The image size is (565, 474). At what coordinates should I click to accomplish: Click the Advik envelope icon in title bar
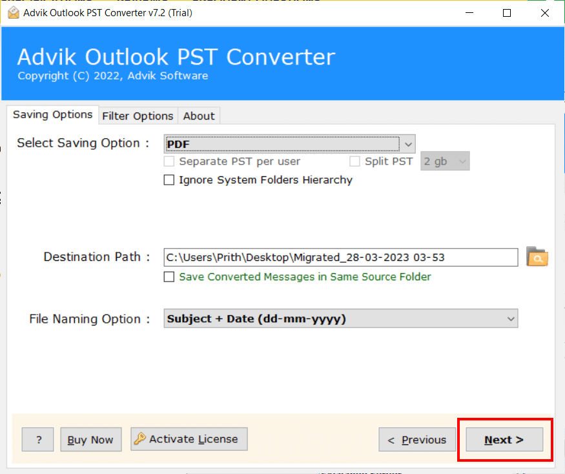(12, 12)
